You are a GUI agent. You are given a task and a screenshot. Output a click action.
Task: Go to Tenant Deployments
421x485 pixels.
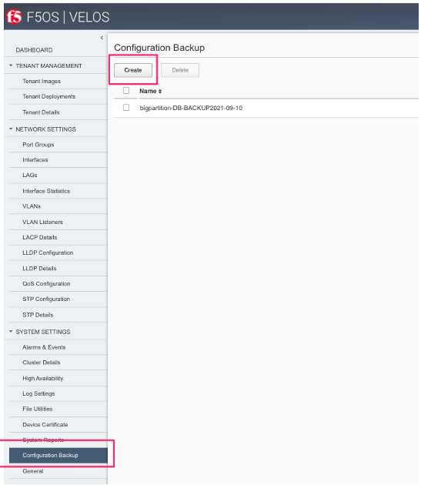[49, 96]
